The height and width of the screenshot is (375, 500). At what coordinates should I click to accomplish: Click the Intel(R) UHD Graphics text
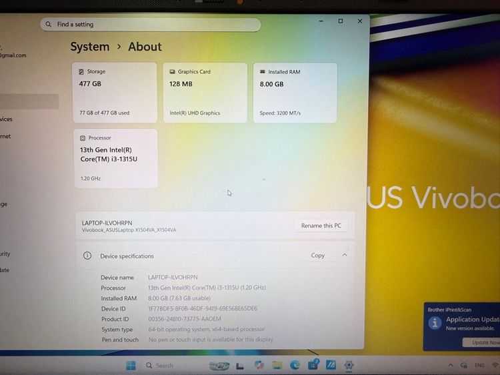pyautogui.click(x=195, y=113)
